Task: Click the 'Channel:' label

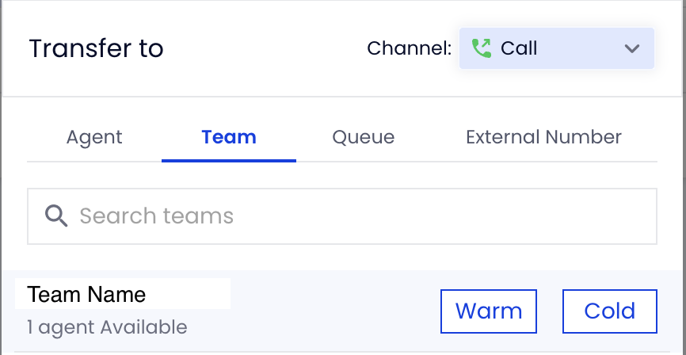Action: [x=409, y=48]
